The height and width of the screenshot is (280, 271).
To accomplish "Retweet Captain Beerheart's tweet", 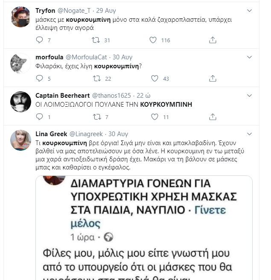I will coord(96,117).
